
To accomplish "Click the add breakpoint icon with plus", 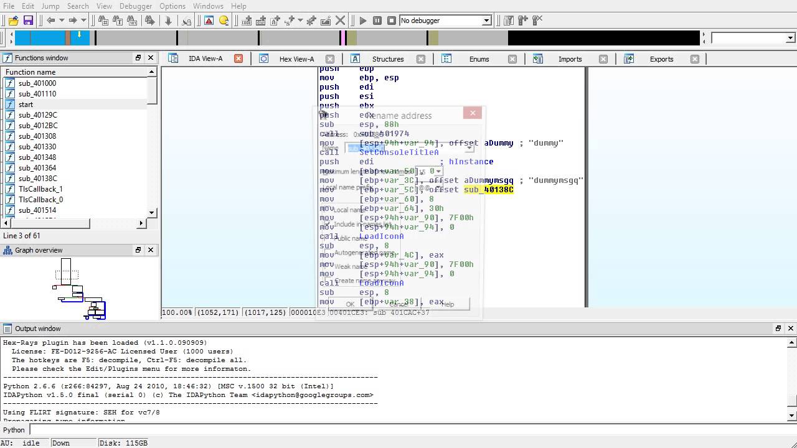I will point(523,21).
